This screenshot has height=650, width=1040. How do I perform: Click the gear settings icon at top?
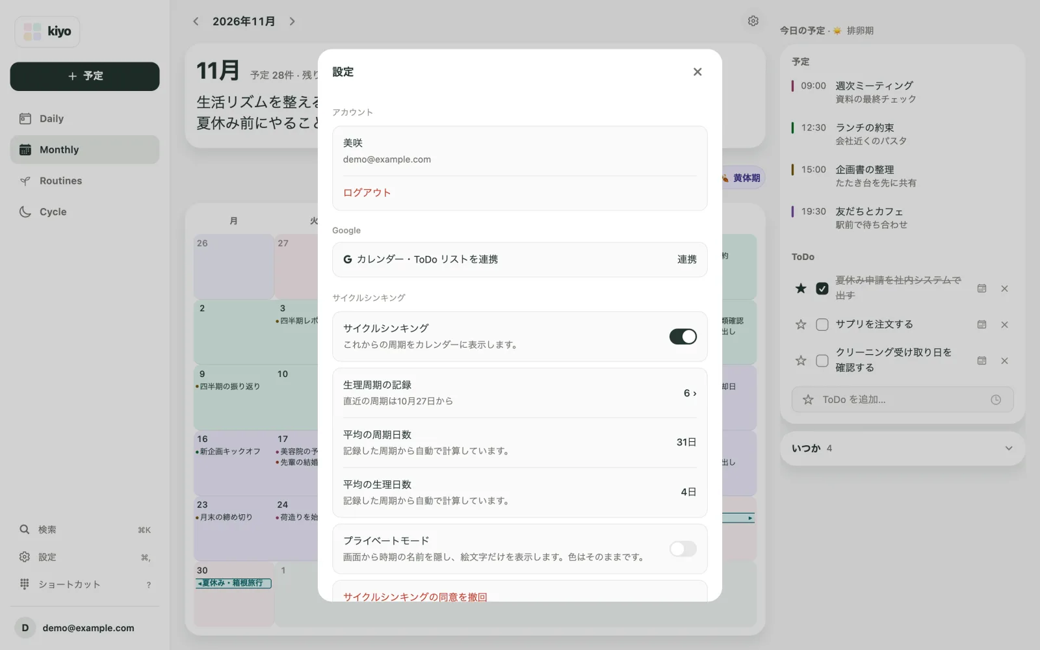[x=753, y=21]
